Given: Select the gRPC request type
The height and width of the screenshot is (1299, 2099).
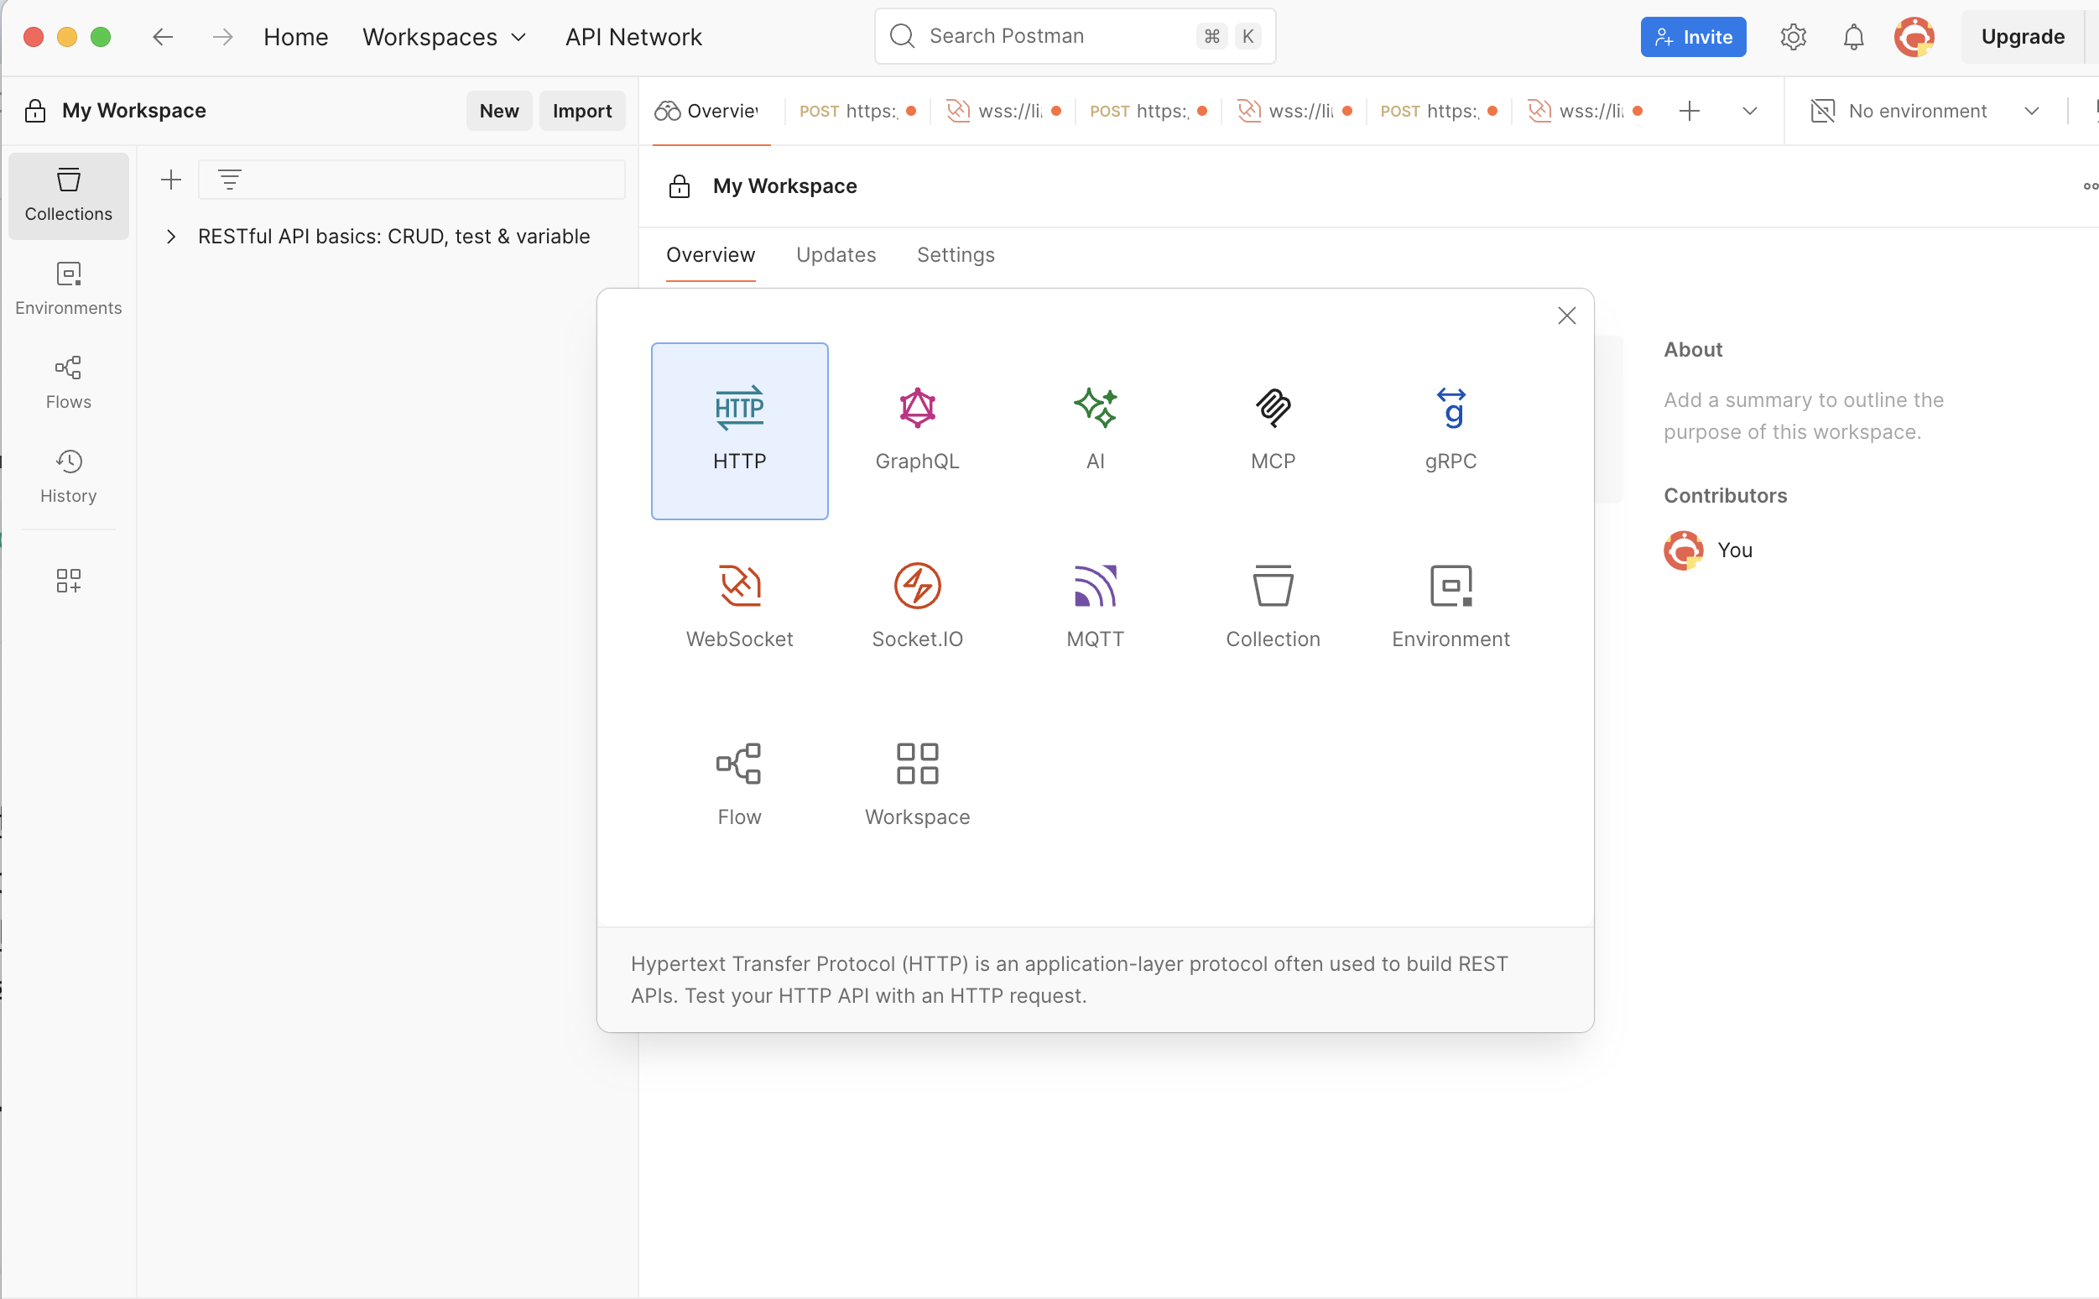Looking at the screenshot, I should 1450,430.
